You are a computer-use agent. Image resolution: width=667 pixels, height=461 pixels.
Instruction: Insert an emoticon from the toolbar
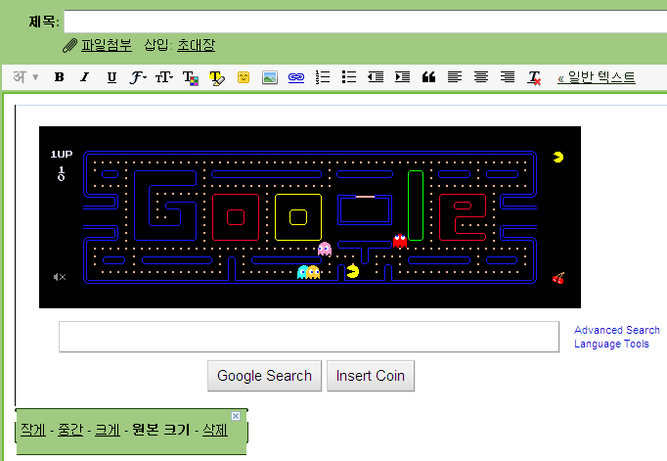pos(244,77)
